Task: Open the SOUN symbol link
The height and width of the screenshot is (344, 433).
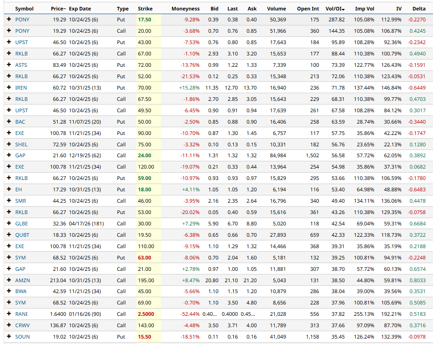Action: coord(22,337)
